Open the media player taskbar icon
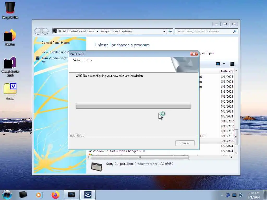The width and height of the screenshot is (267, 200). (x=39, y=195)
